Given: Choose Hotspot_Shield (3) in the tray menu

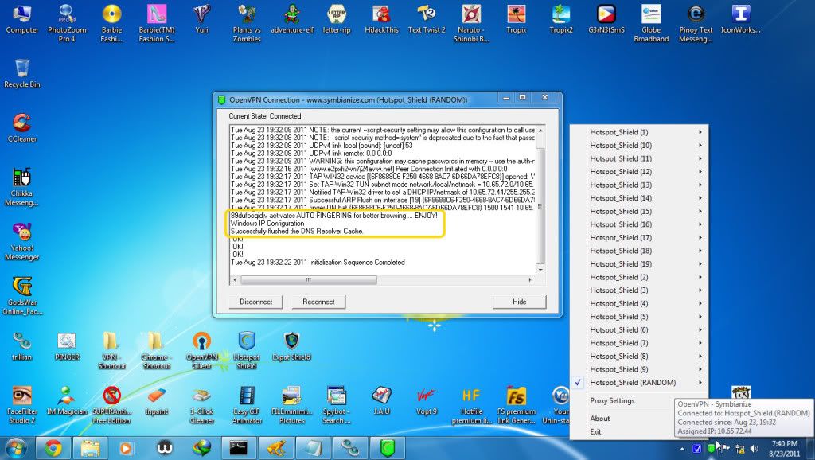Looking at the screenshot, I should tap(639, 290).
